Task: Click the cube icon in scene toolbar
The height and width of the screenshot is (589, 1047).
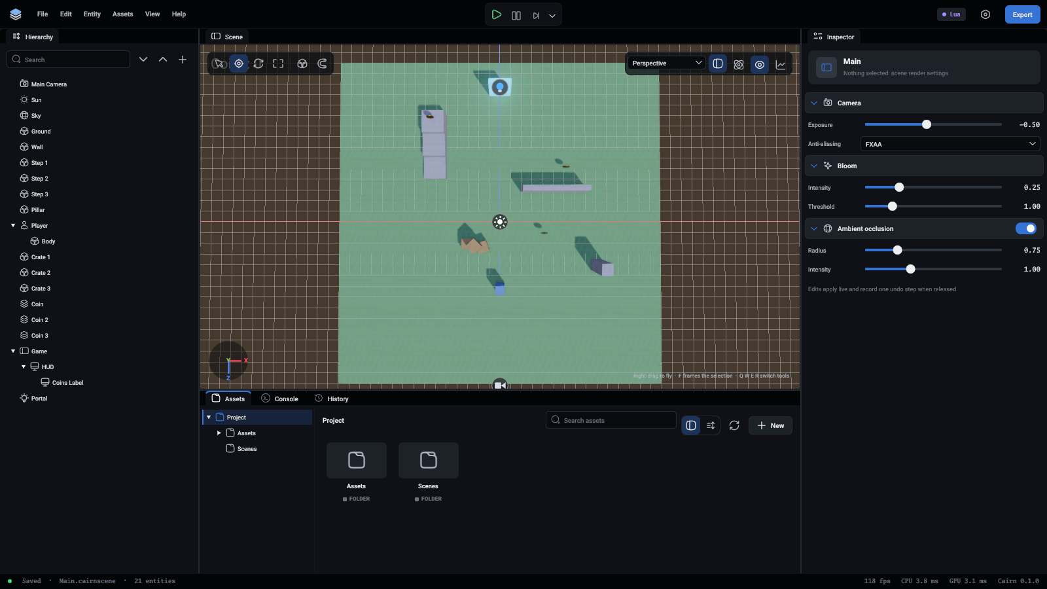Action: tap(302, 63)
